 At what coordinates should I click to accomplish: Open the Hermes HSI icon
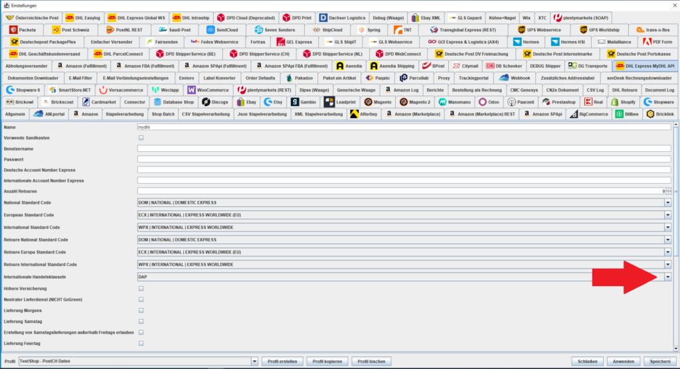(x=555, y=42)
